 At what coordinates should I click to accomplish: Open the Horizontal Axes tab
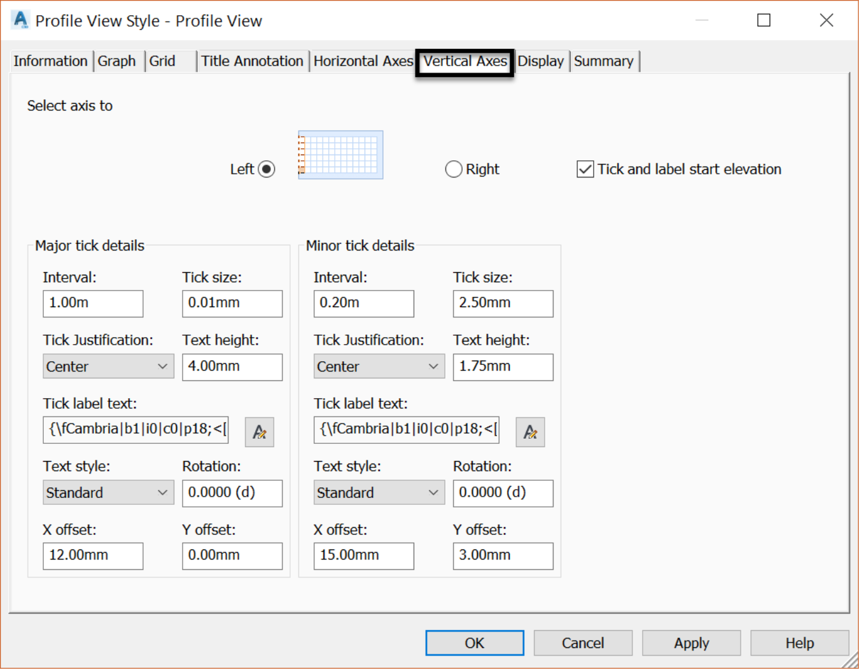coord(363,61)
